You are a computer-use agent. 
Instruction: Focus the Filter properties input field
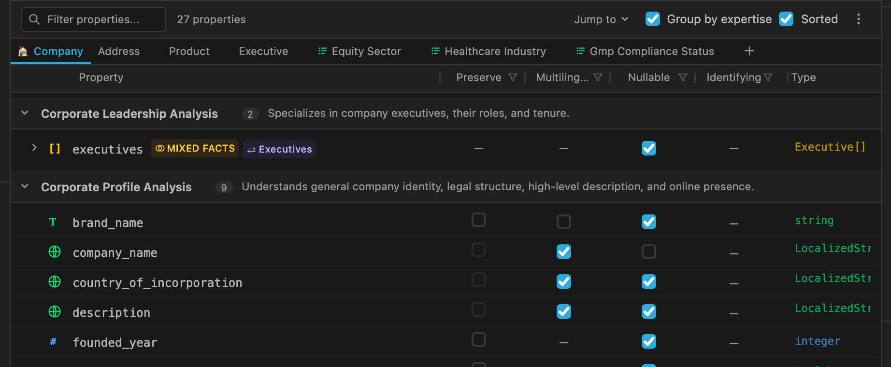94,19
